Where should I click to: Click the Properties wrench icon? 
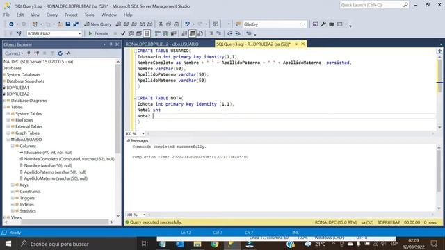[x=323, y=24]
